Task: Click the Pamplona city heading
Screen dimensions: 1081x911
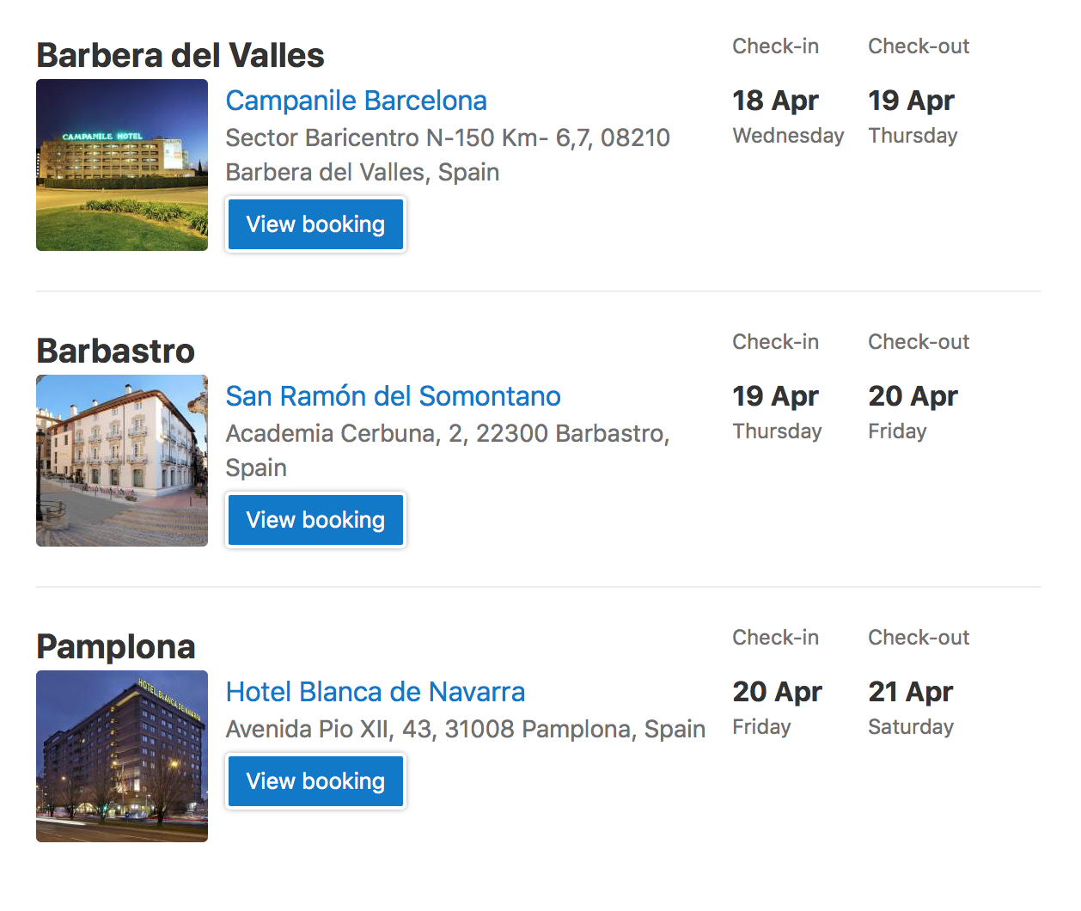Action: [x=116, y=647]
